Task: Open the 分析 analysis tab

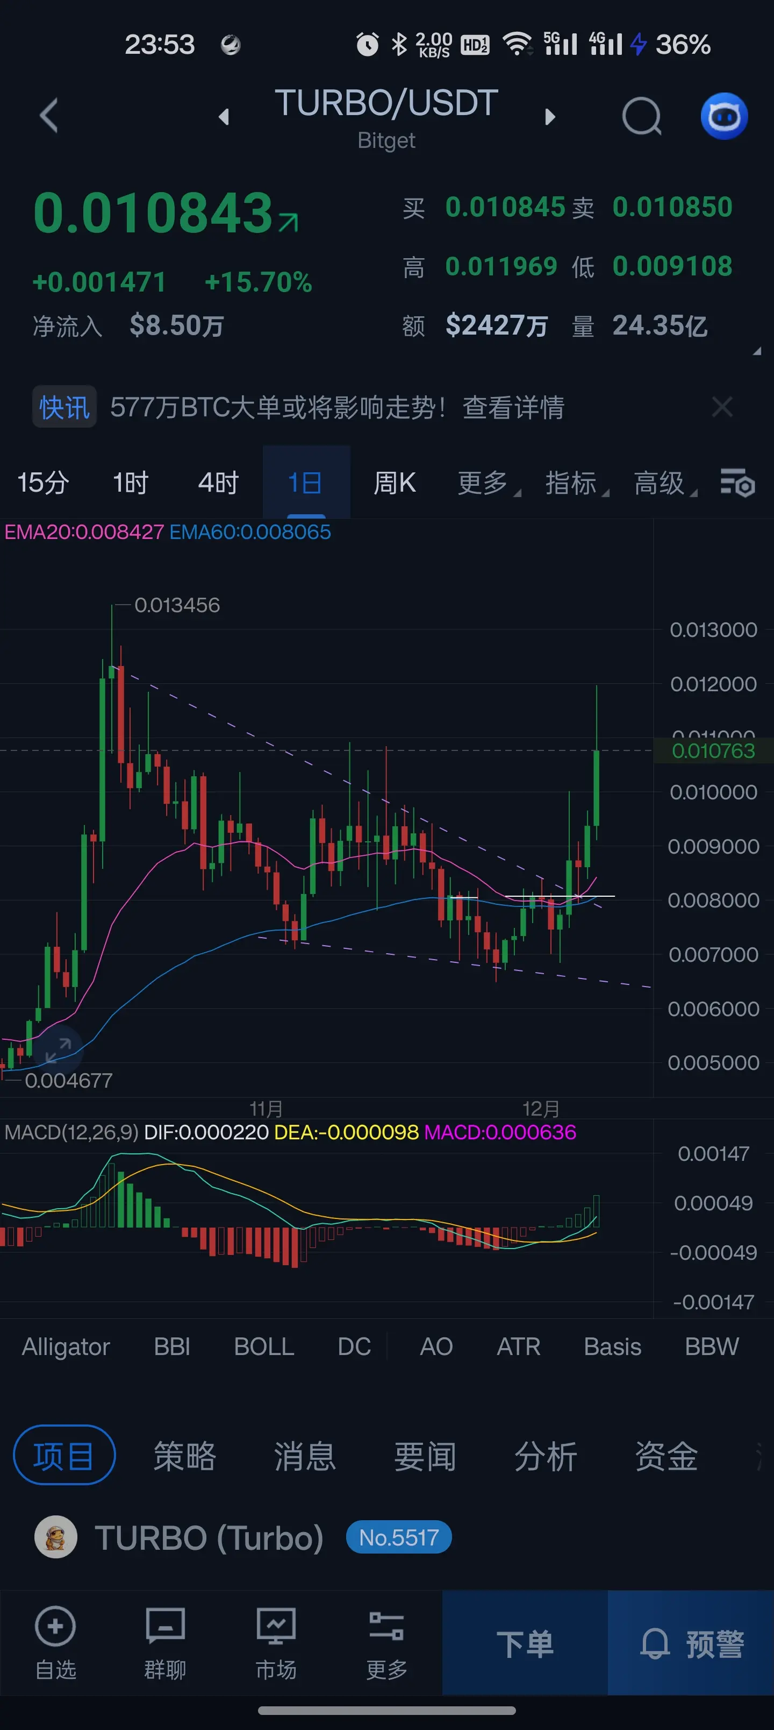Action: [546, 1457]
